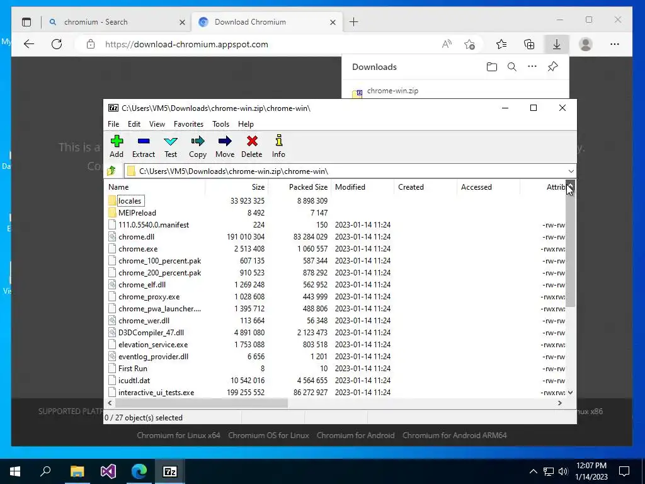Image resolution: width=645 pixels, height=484 pixels.
Task: Open the Edge Favorites list icon
Action: click(501, 44)
